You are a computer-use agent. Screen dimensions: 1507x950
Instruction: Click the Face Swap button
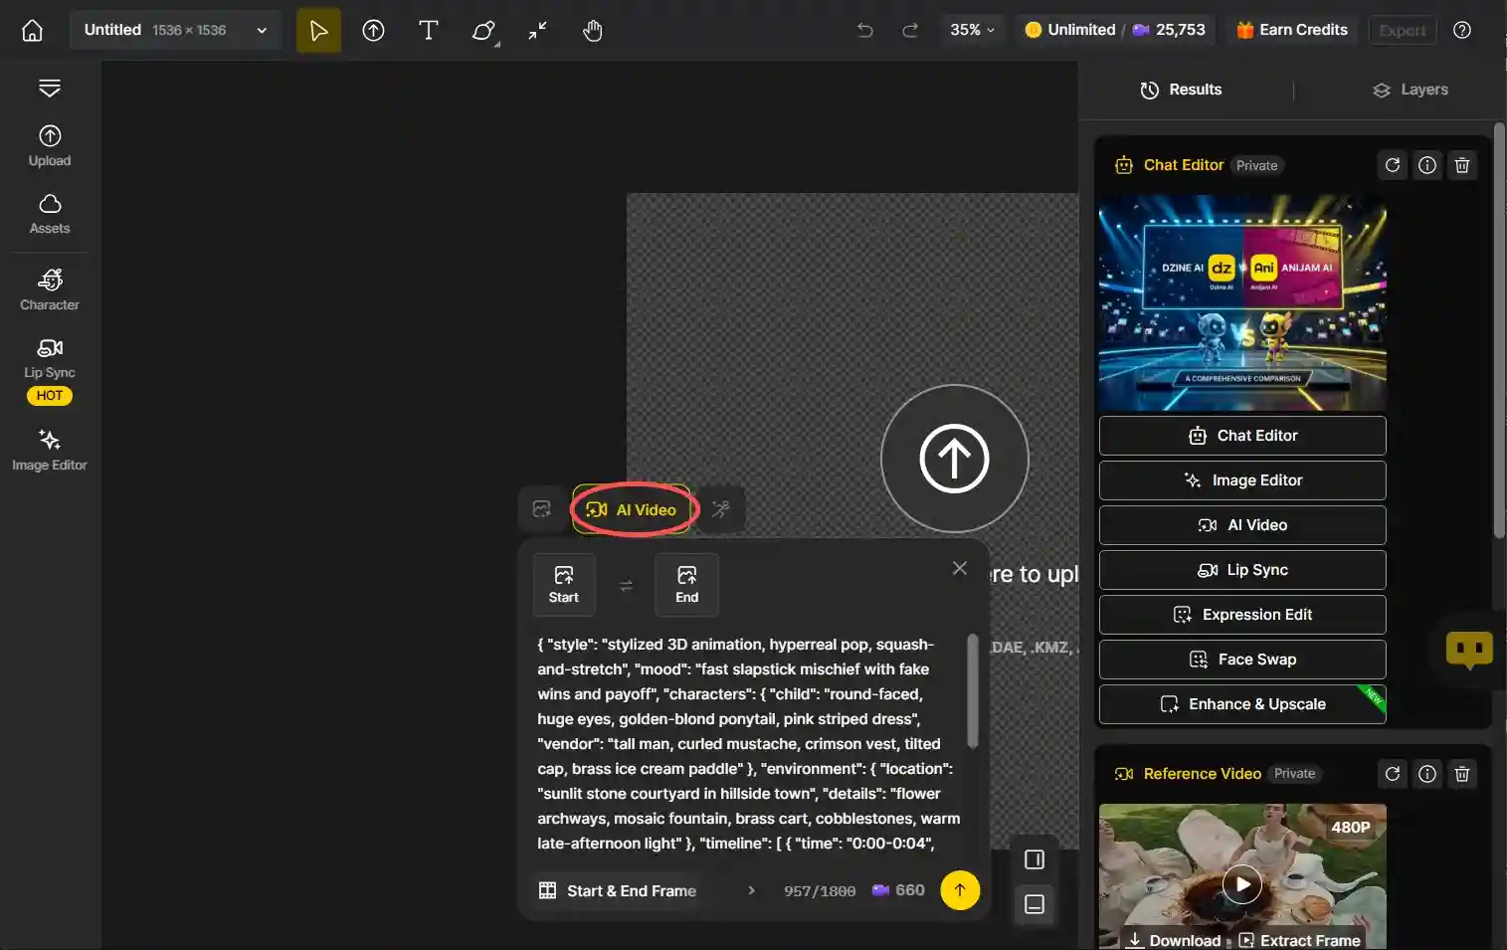pos(1241,660)
